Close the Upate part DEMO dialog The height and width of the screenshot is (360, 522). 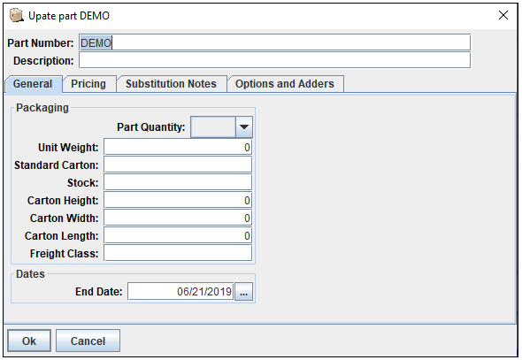[503, 15]
